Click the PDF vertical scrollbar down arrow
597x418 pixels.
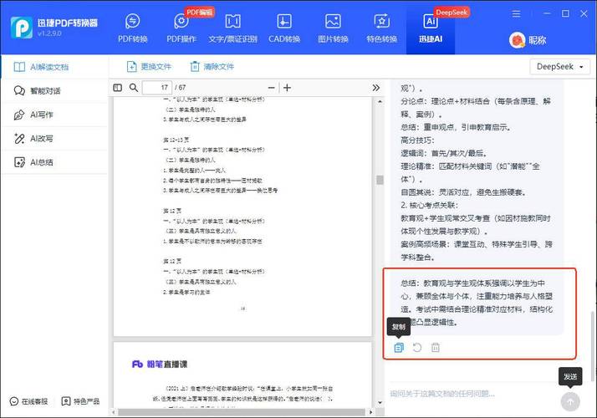[380, 403]
